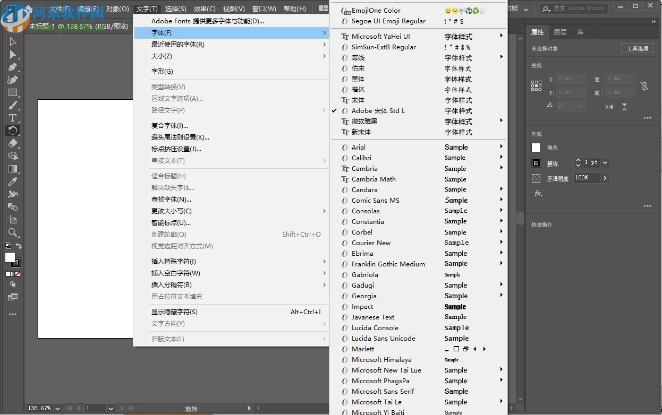Click the white fill color swatch
662x415 pixels.
coord(536,148)
